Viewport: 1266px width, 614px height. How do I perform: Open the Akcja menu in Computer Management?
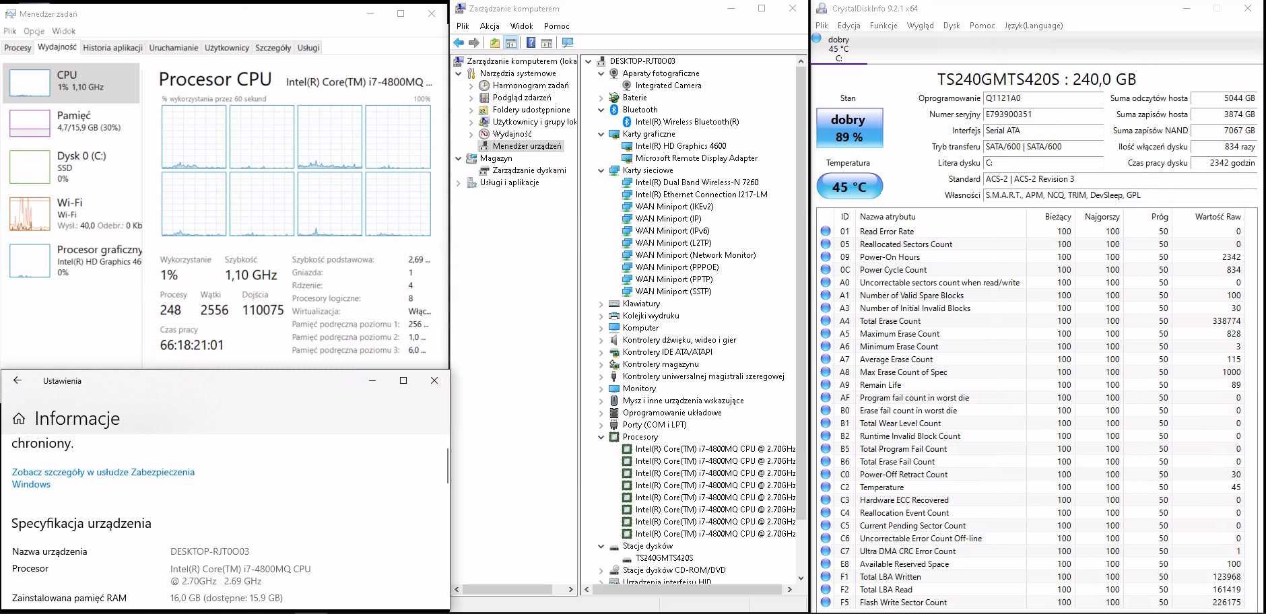pos(490,26)
